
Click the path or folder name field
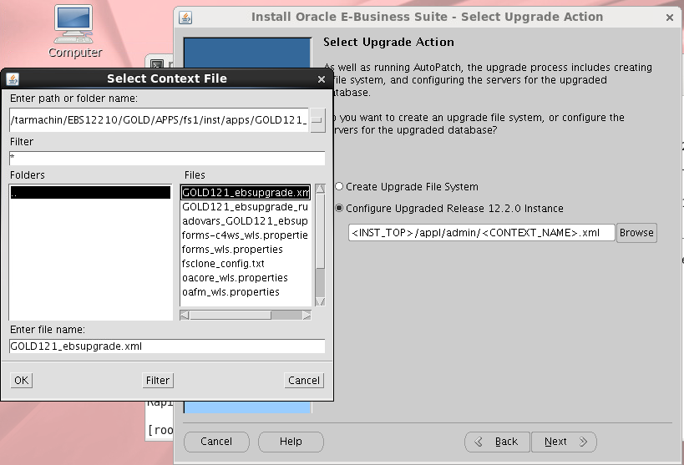coord(159,120)
